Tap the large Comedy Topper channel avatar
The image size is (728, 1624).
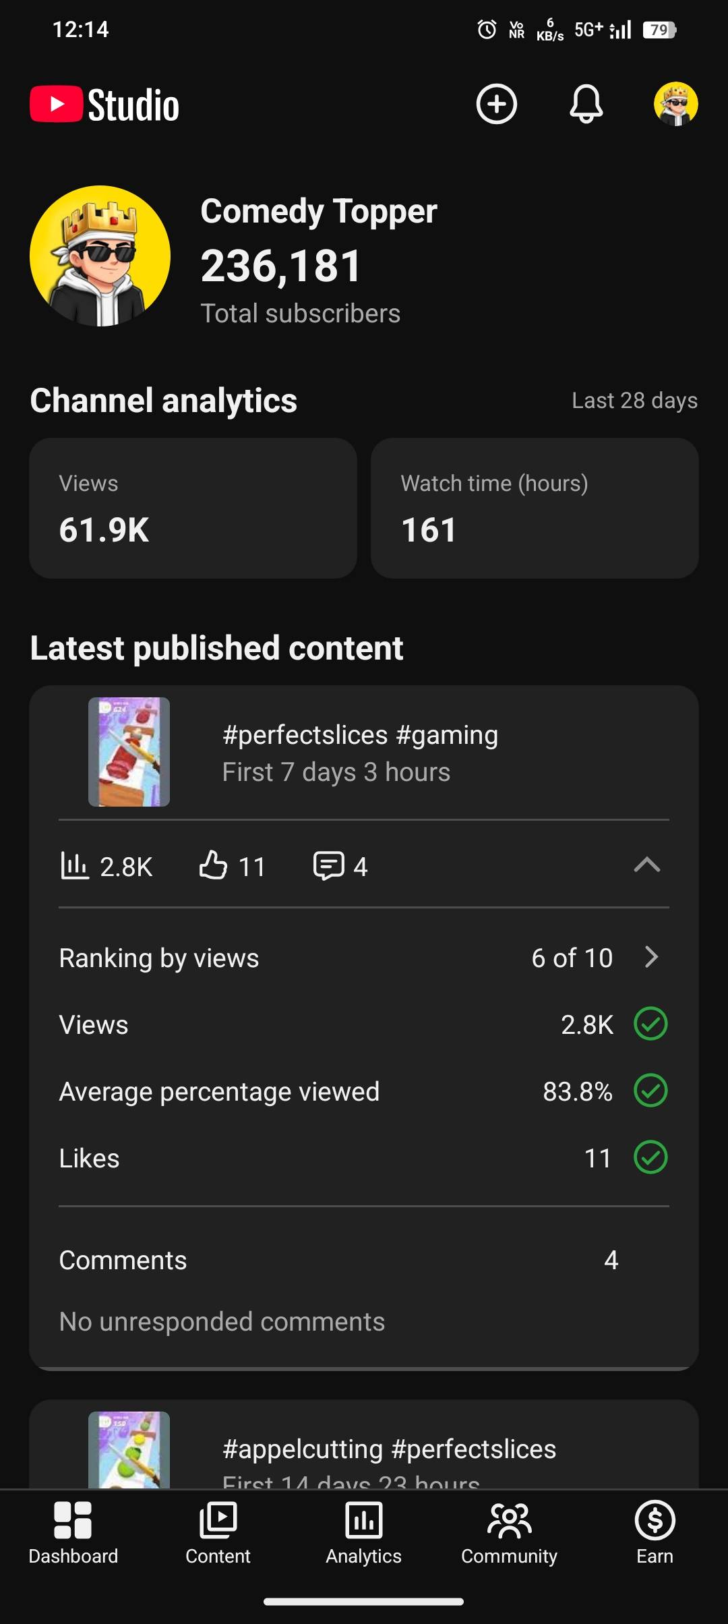100,256
